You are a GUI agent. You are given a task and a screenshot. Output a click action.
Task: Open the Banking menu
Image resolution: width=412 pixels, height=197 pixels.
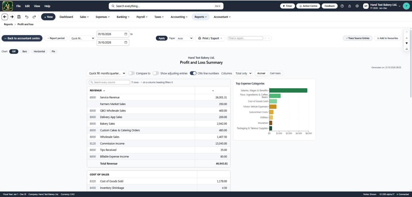[x=123, y=17]
